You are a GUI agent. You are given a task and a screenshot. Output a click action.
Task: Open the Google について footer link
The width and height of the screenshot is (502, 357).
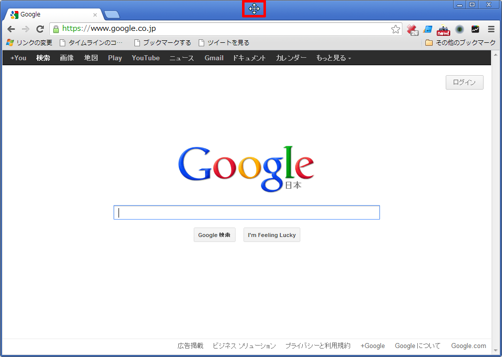pyautogui.click(x=417, y=346)
